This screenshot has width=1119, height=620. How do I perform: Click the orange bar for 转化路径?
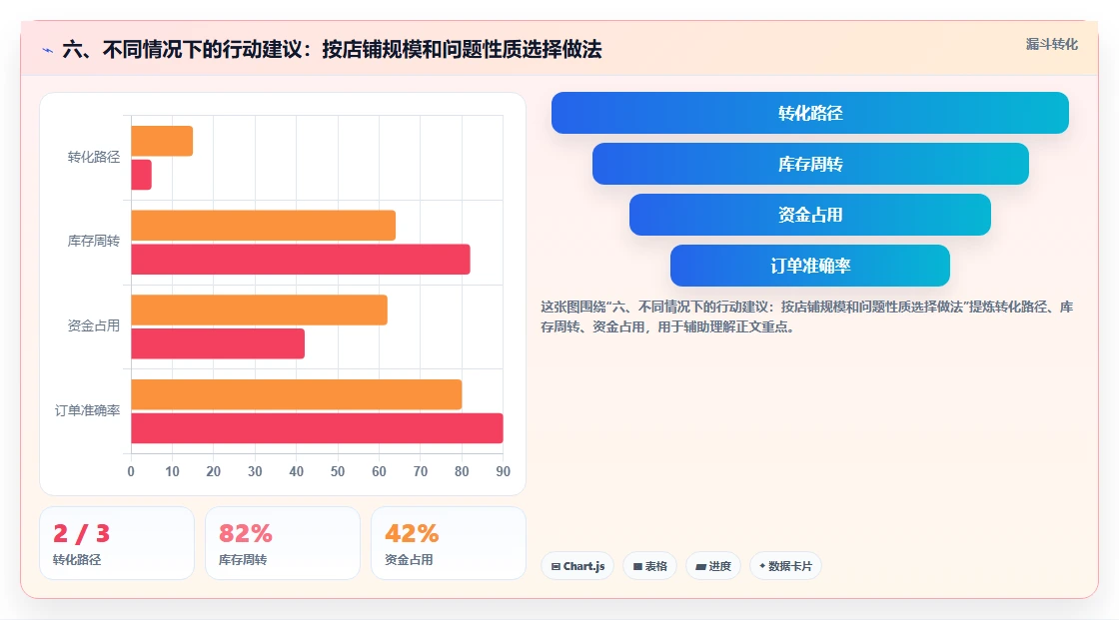(162, 141)
